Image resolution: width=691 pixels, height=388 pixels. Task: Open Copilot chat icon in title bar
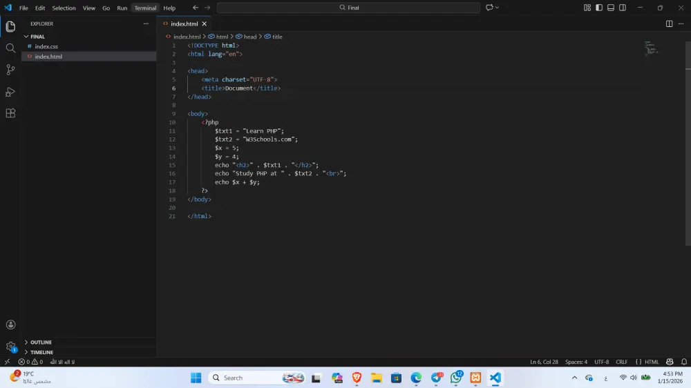pyautogui.click(x=489, y=8)
